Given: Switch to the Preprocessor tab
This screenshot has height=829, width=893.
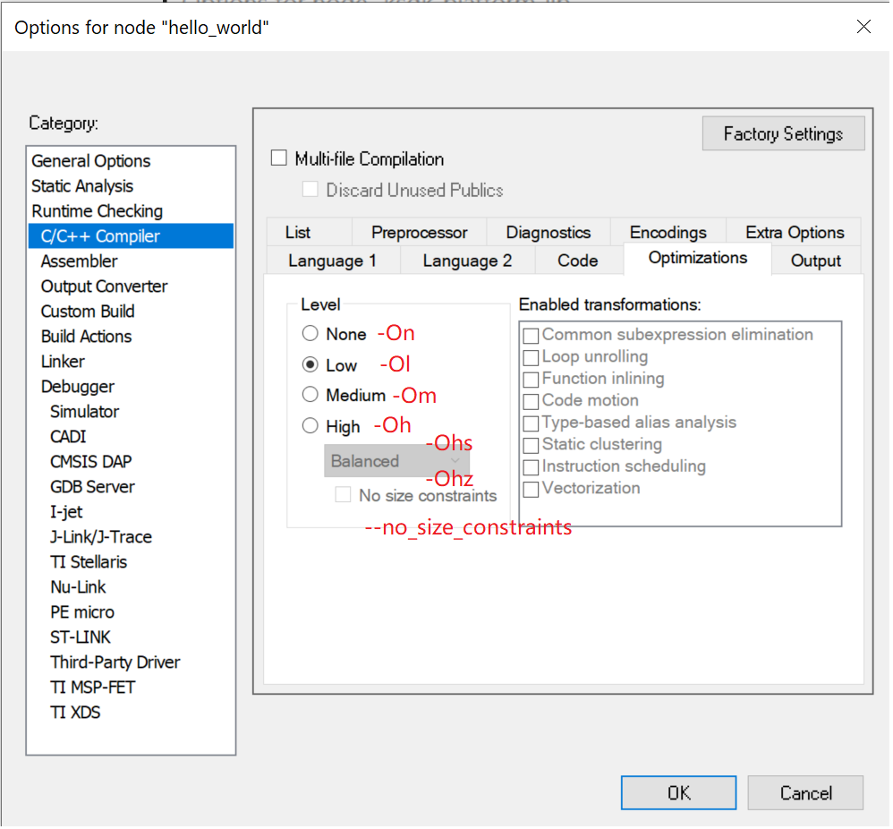Looking at the screenshot, I should [x=419, y=233].
